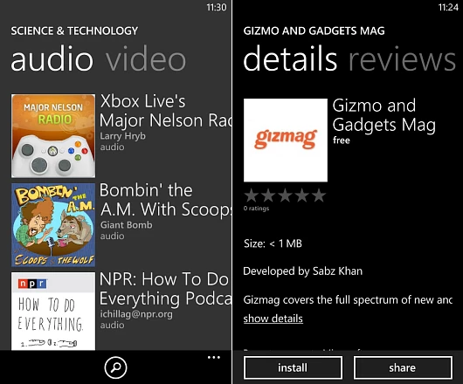Tap the GIZMO AND GADGETS MAG header
Image resolution: width=463 pixels, height=384 pixels.
click(314, 31)
